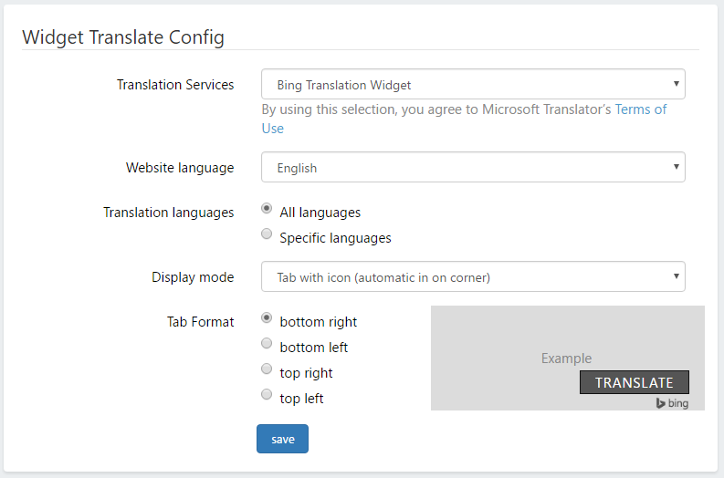Open the Terms of Use link
The image size is (724, 478).
pyautogui.click(x=640, y=109)
